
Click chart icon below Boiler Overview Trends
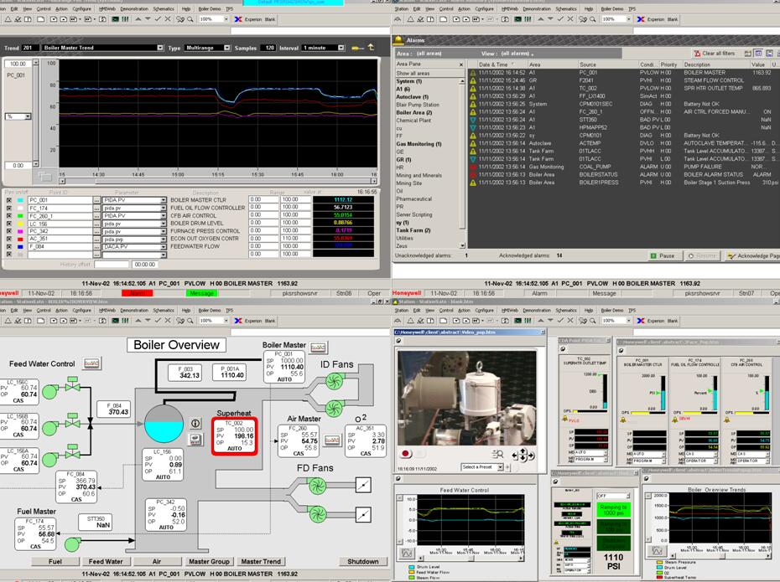658,551
